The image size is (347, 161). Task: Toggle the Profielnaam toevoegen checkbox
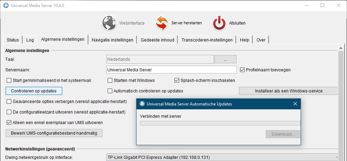pyautogui.click(x=242, y=70)
